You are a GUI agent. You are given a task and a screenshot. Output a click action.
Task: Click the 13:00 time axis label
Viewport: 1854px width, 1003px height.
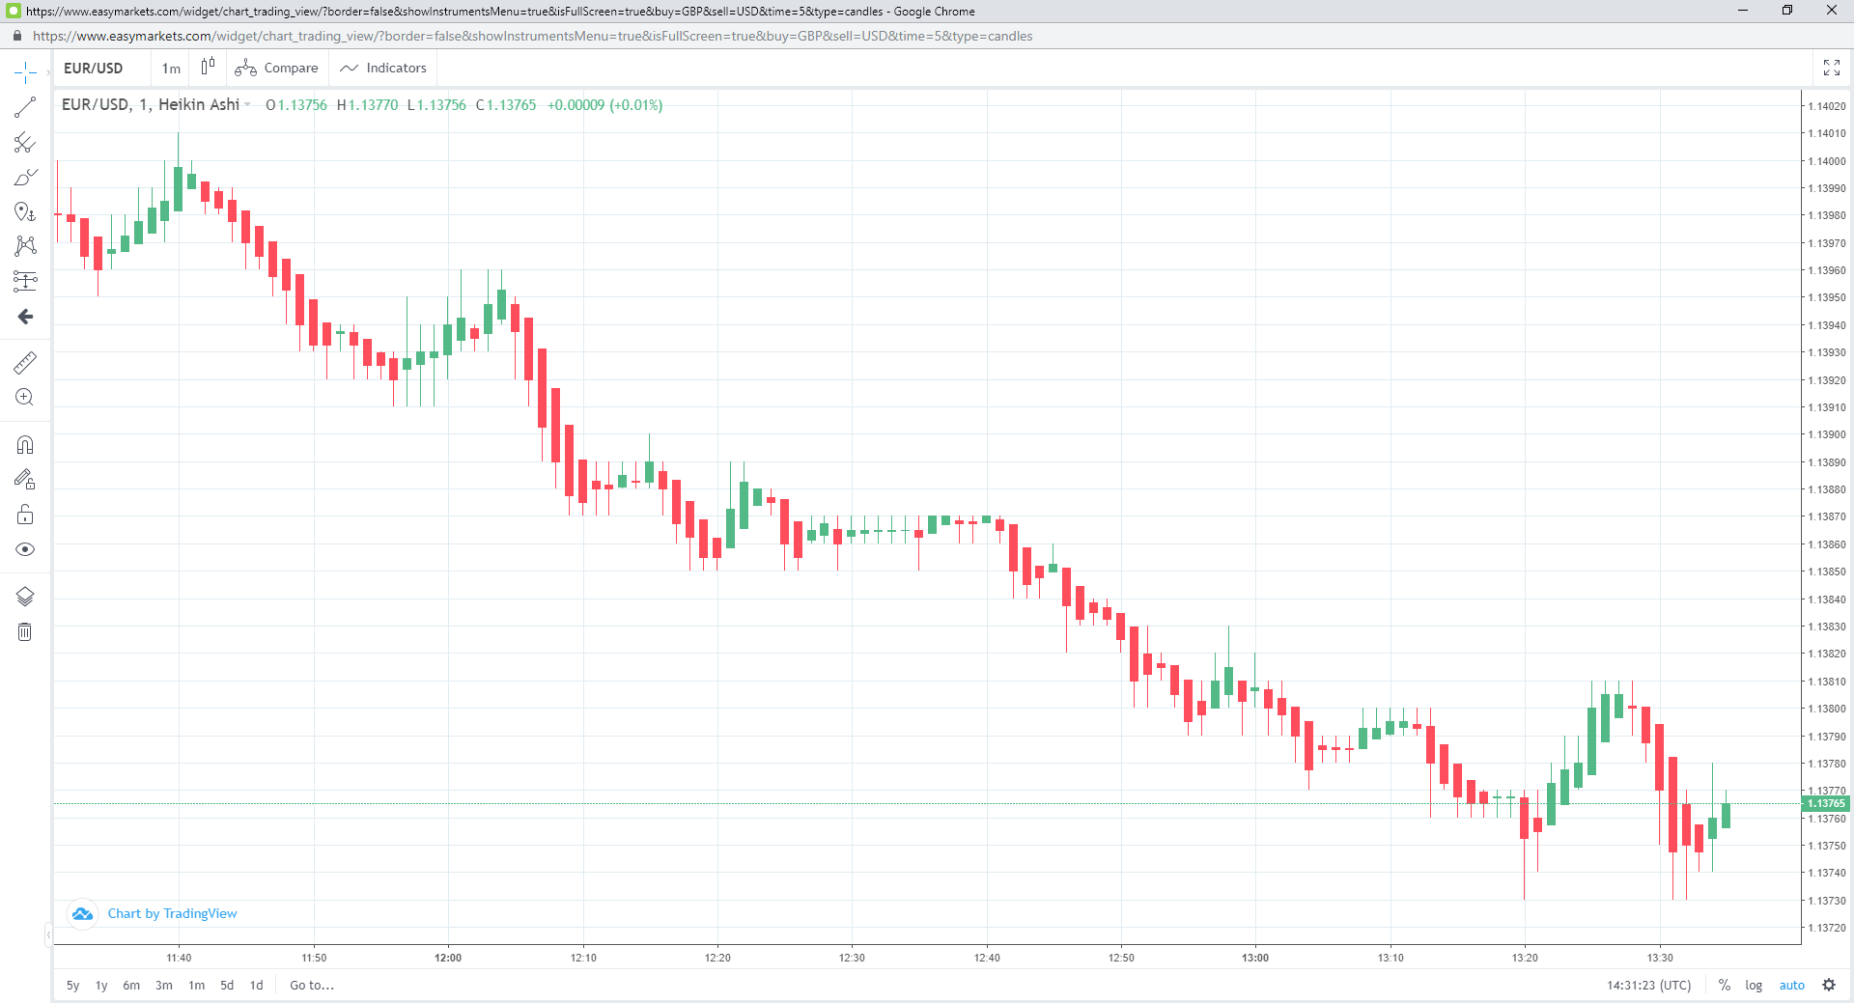pyautogui.click(x=1255, y=958)
